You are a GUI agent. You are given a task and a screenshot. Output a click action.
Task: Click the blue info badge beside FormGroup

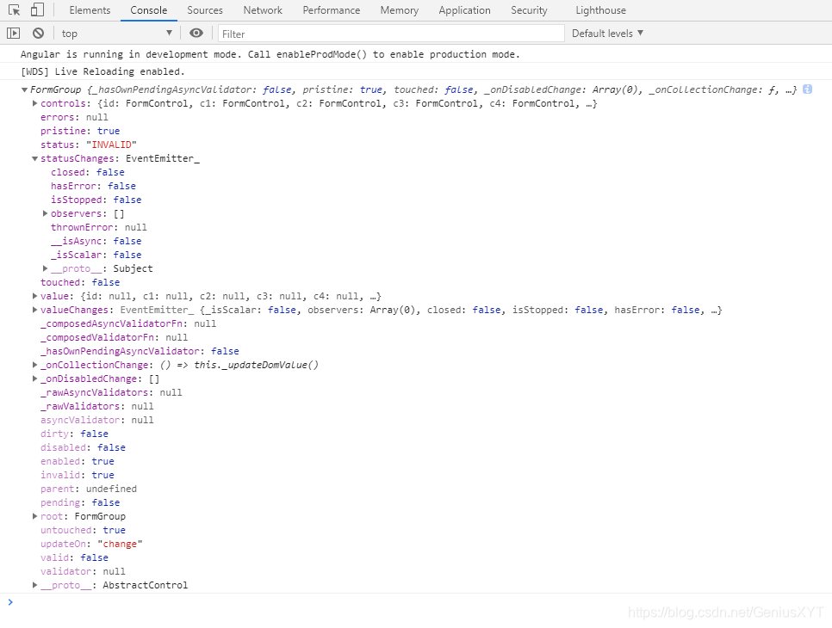click(807, 89)
